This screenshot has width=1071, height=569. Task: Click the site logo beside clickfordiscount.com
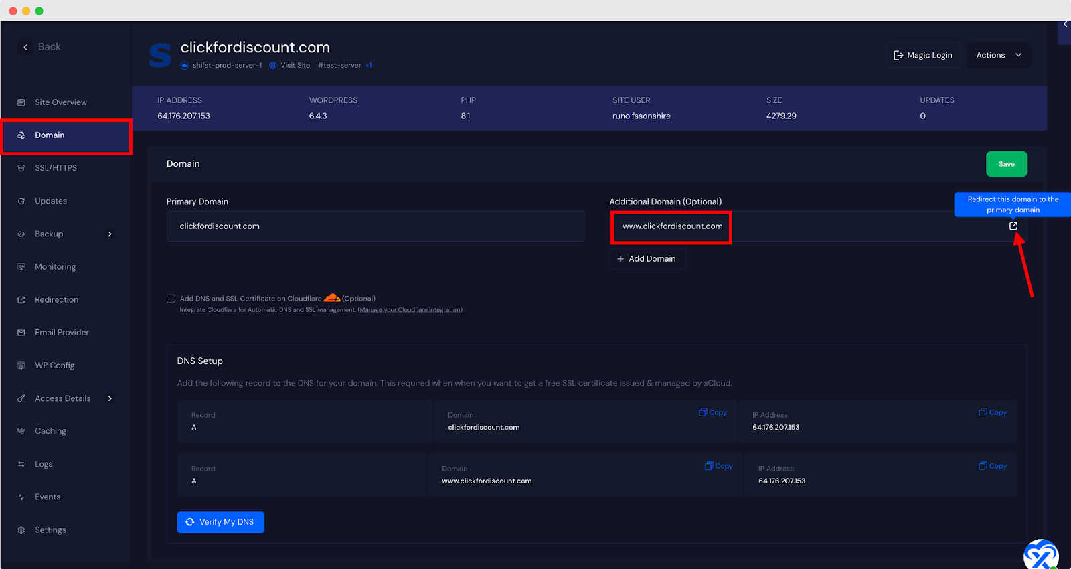coord(160,55)
